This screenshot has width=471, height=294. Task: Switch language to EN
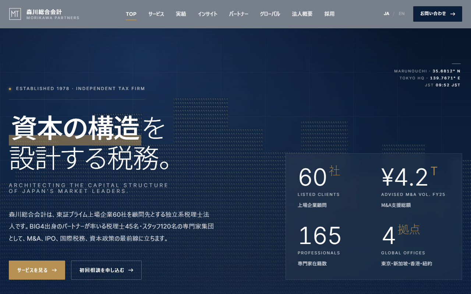401,14
